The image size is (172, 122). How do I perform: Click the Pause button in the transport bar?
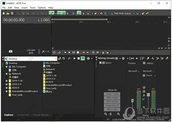tap(73, 52)
